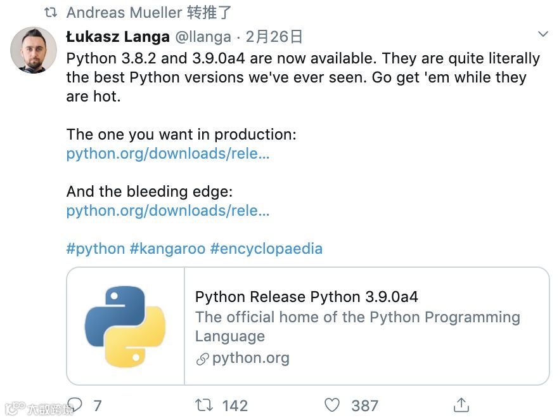
Task: Open Łukasz Langa's profile avatar
Action: [34, 50]
